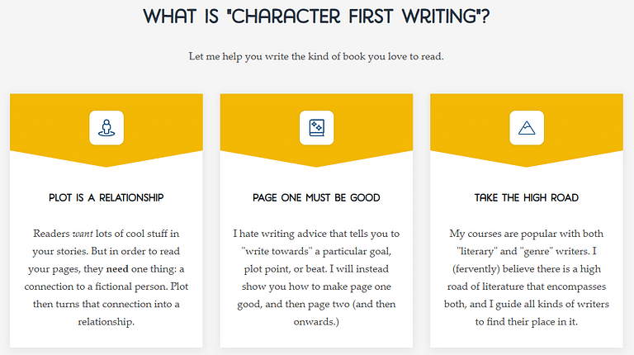Image resolution: width=634 pixels, height=355 pixels.
Task: Click the word "(fervently)" in third card
Action: 475,269
